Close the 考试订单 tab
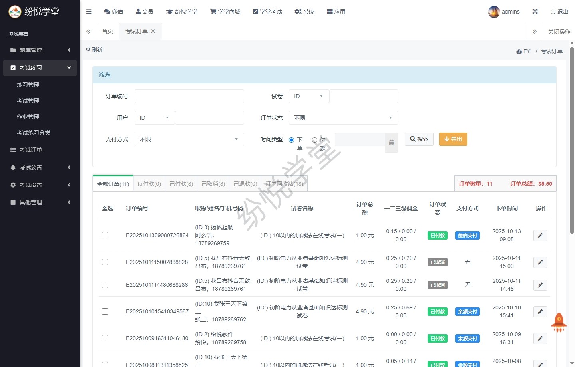This screenshot has height=367, width=575. point(153,31)
